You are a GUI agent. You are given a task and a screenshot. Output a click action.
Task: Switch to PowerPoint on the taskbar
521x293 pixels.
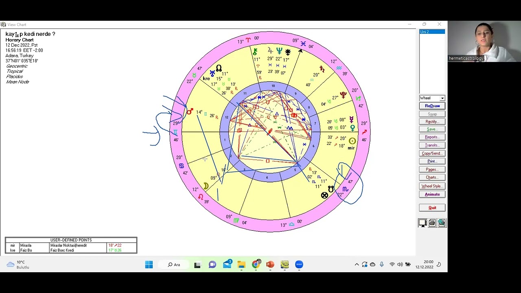coord(270,265)
